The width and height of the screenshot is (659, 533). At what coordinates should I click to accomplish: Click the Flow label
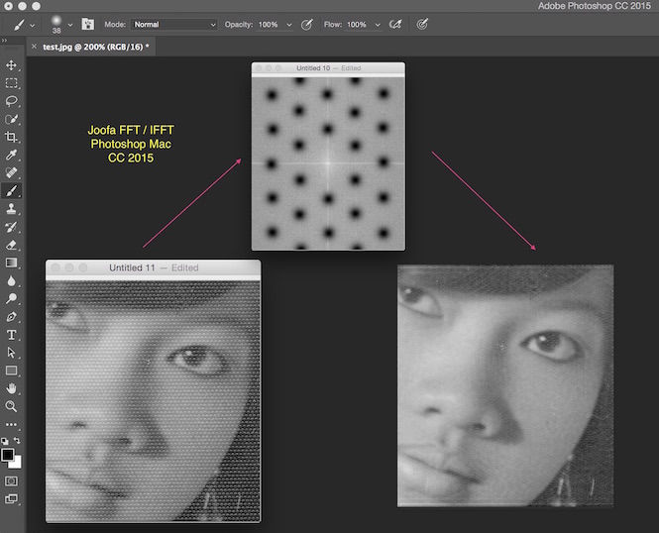332,25
